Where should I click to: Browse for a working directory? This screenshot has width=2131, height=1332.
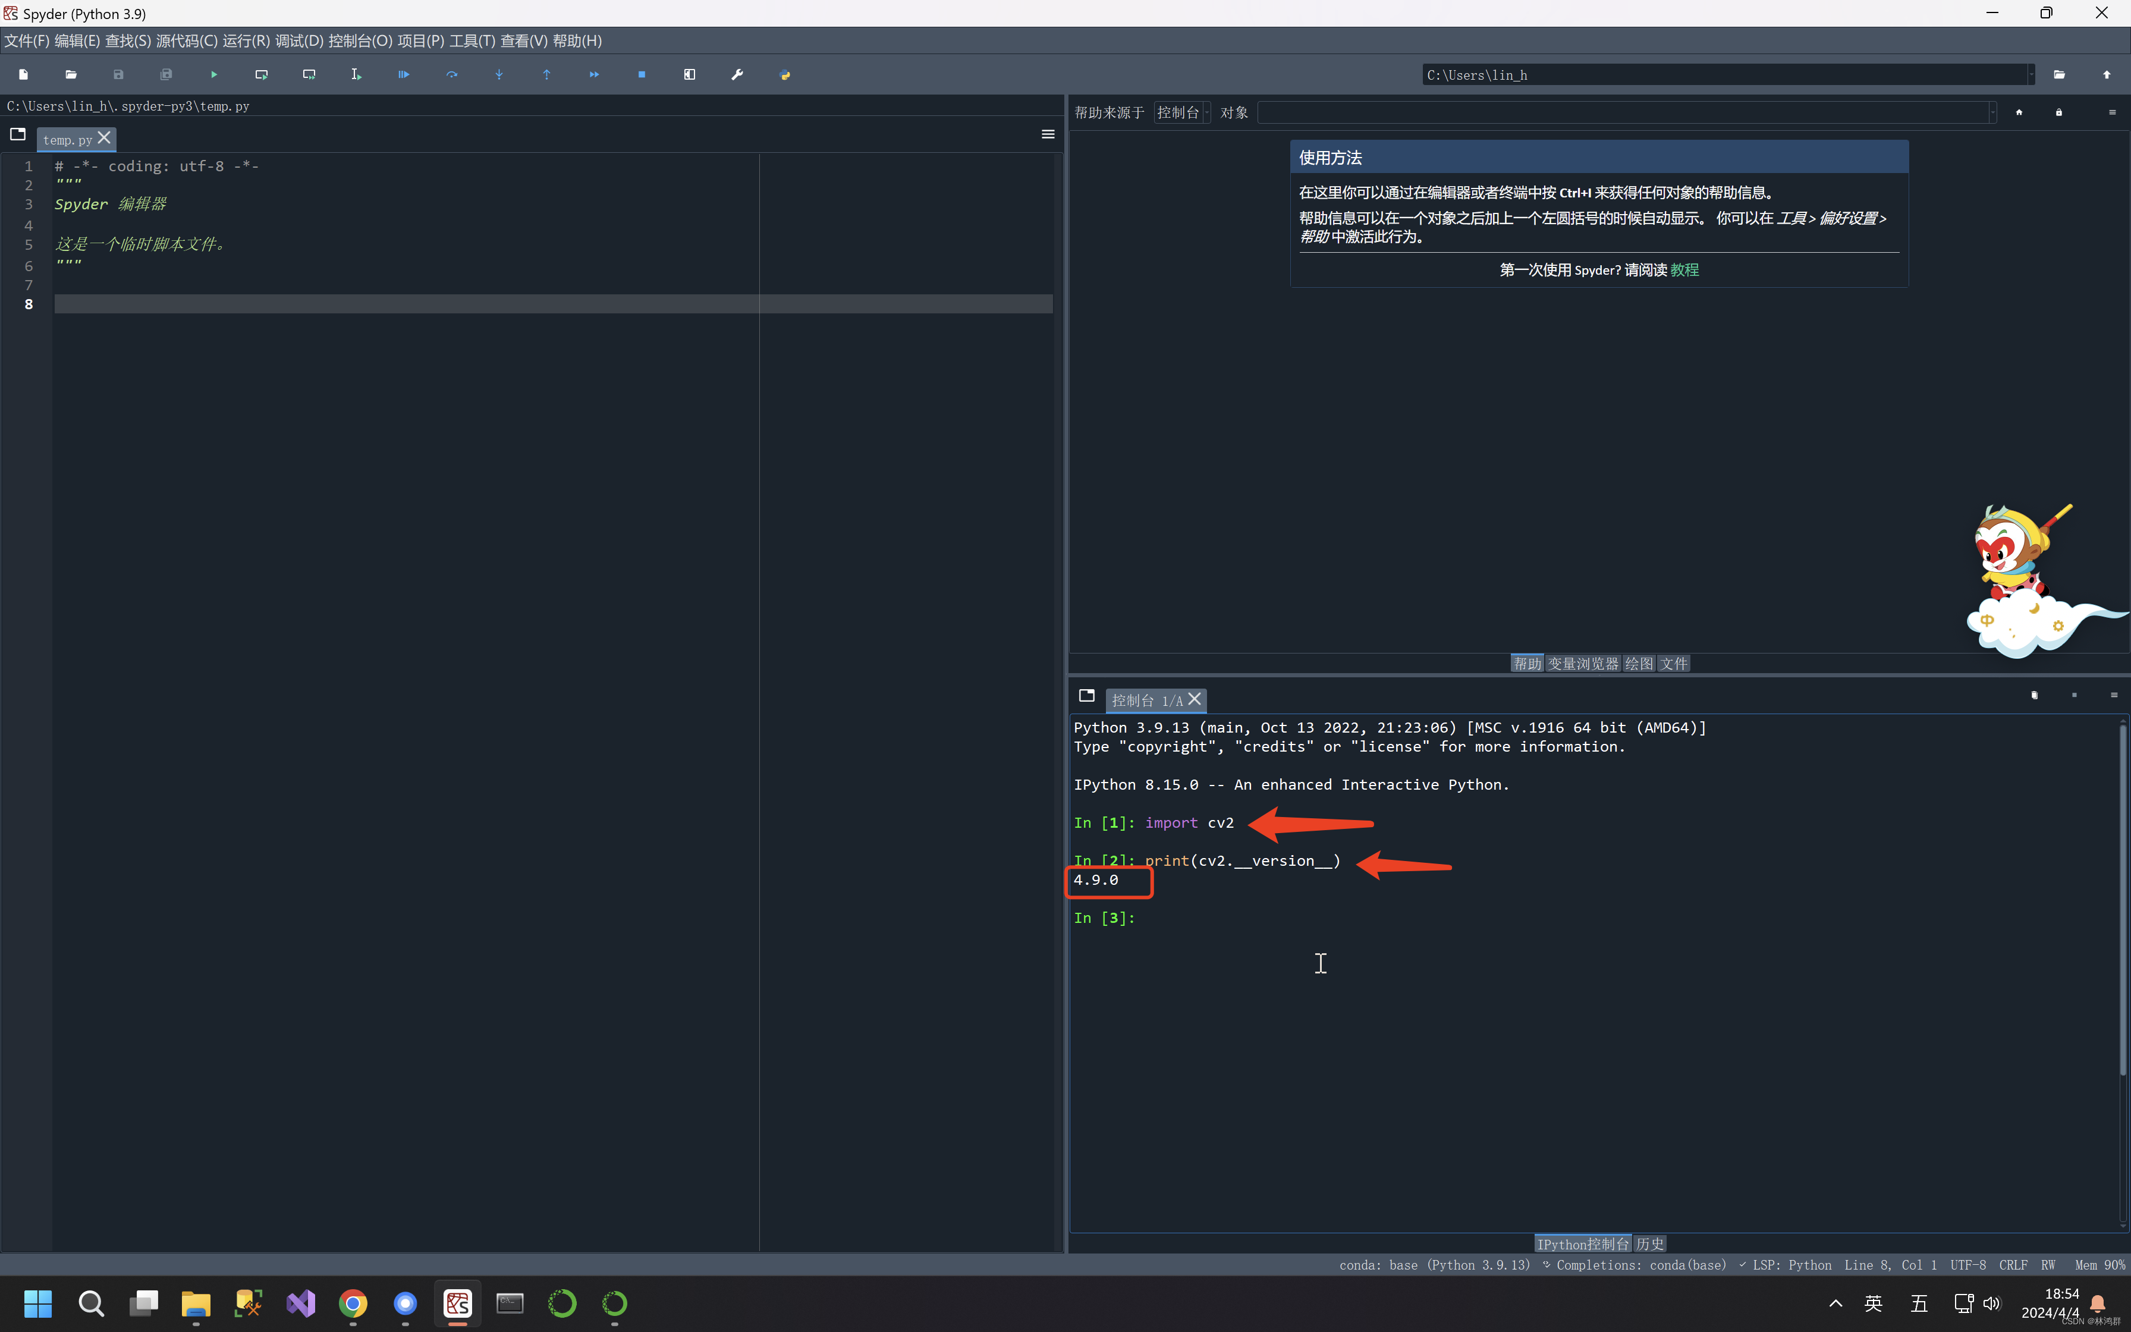2059,75
